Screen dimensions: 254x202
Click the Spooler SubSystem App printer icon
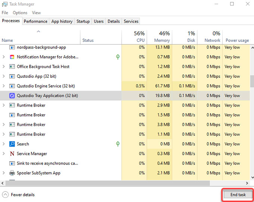coord(12,173)
